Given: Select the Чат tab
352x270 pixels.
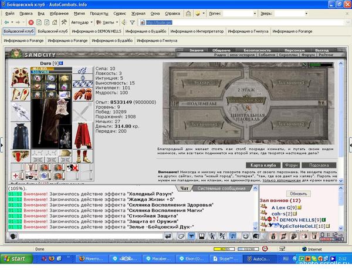Looking at the screenshot, I should tap(184, 188).
